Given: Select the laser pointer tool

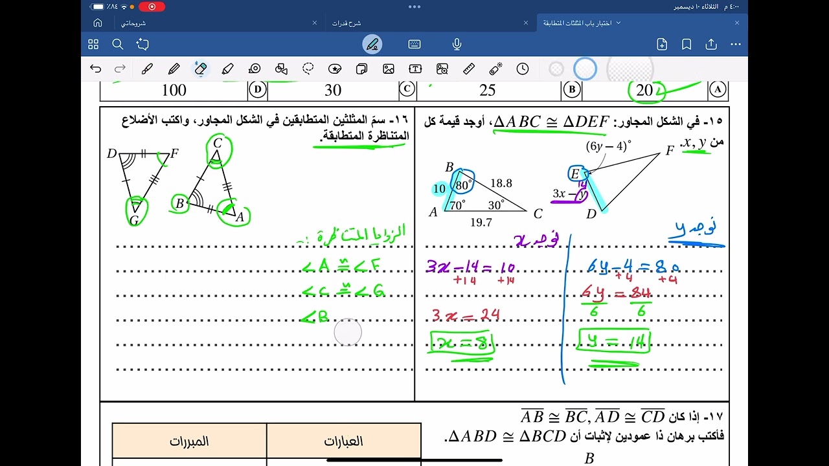Looking at the screenshot, I should (x=496, y=69).
